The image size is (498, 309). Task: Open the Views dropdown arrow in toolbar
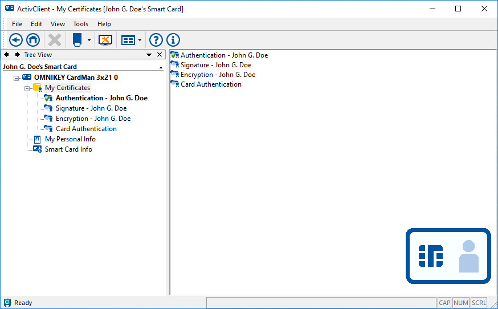pyautogui.click(x=140, y=40)
